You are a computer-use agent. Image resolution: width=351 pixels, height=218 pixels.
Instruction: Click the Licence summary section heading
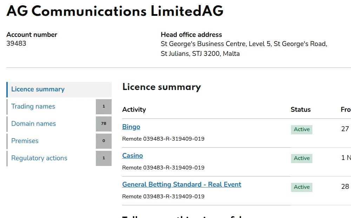point(161,87)
